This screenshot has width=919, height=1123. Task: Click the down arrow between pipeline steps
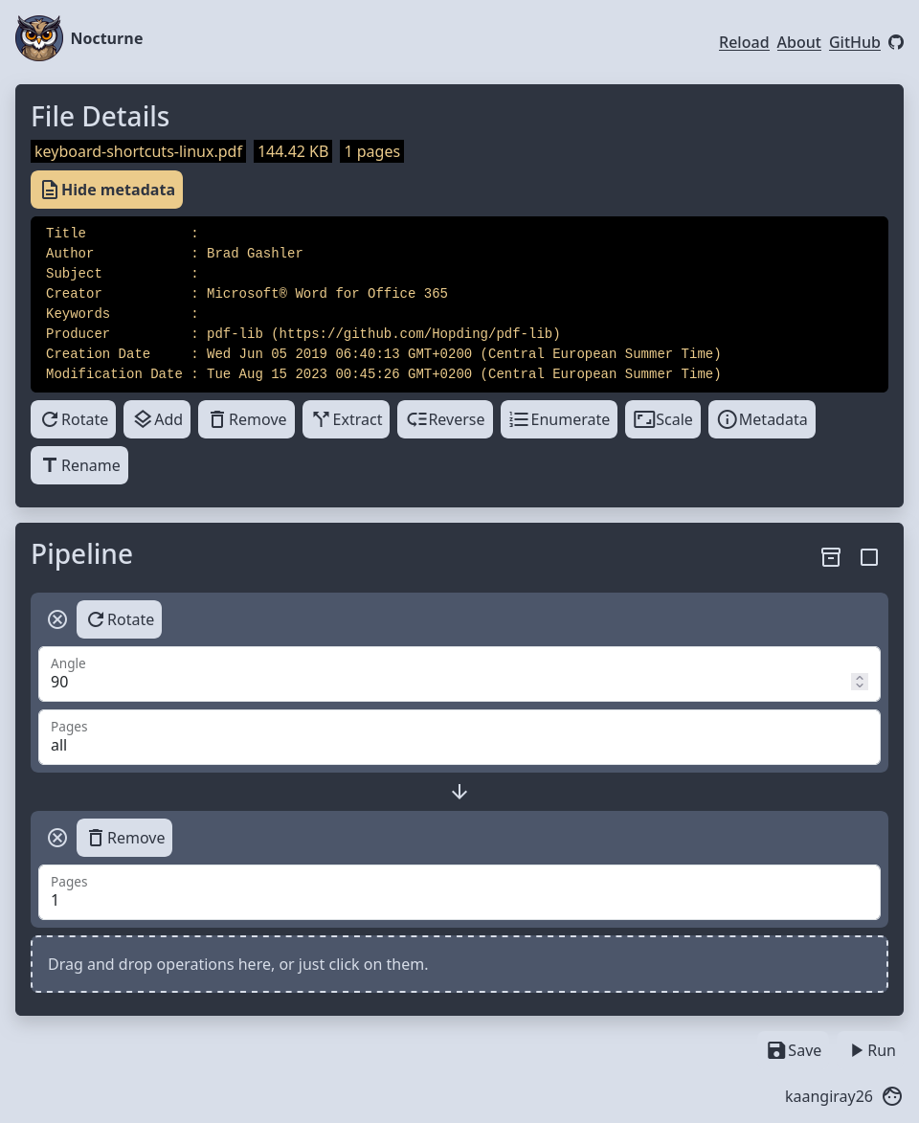click(459, 792)
